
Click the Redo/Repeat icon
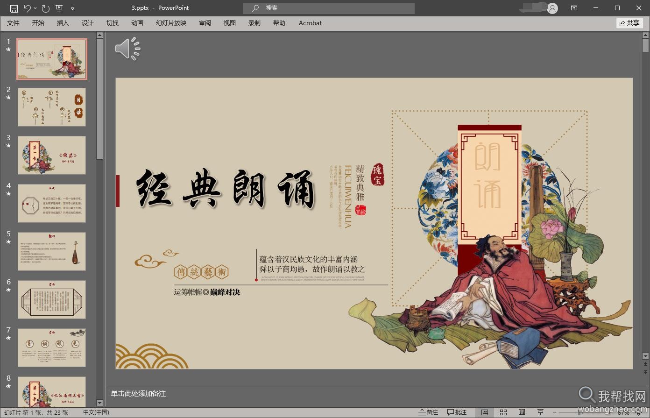click(45, 8)
